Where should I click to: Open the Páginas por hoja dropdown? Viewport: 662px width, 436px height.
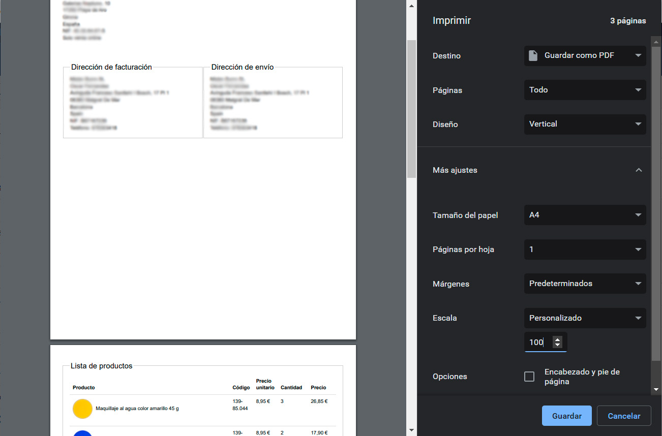click(x=585, y=250)
